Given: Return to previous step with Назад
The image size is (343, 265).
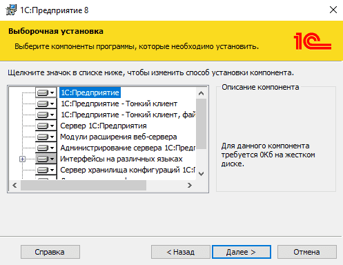Looking at the screenshot, I should pyautogui.click(x=181, y=252).
